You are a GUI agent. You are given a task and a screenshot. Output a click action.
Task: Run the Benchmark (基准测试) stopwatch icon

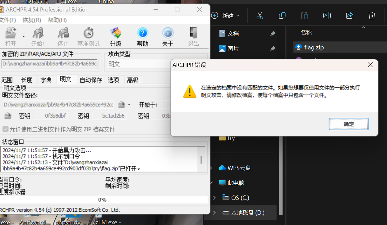click(89, 37)
